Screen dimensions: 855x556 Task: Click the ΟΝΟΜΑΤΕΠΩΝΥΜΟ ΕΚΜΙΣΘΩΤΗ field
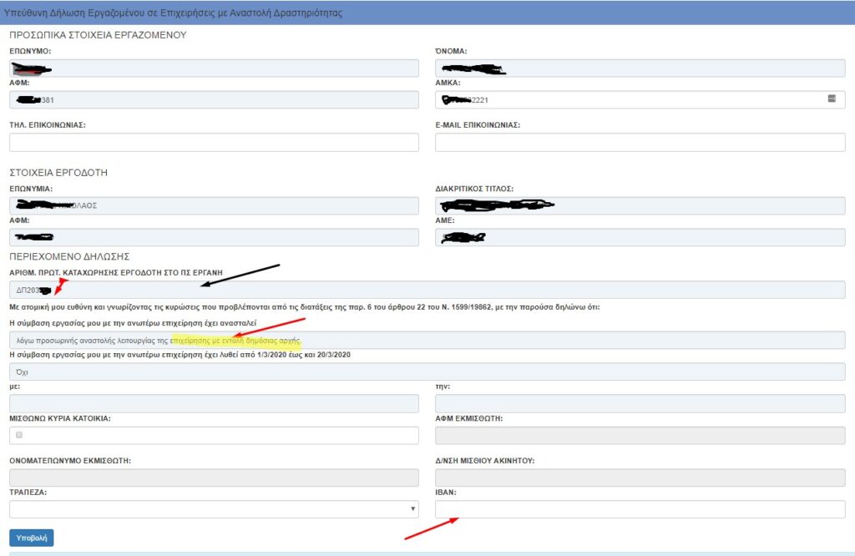214,478
